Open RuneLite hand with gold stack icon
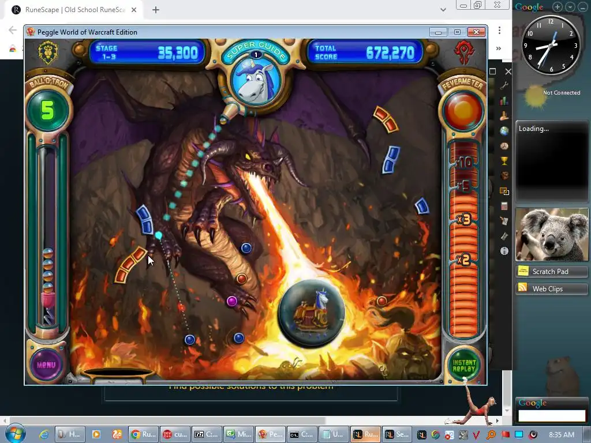 (x=504, y=116)
